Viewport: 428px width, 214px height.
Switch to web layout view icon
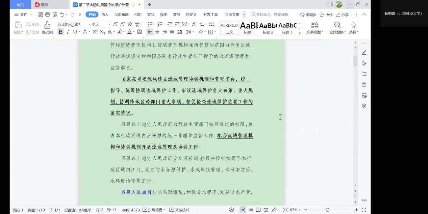266,210
